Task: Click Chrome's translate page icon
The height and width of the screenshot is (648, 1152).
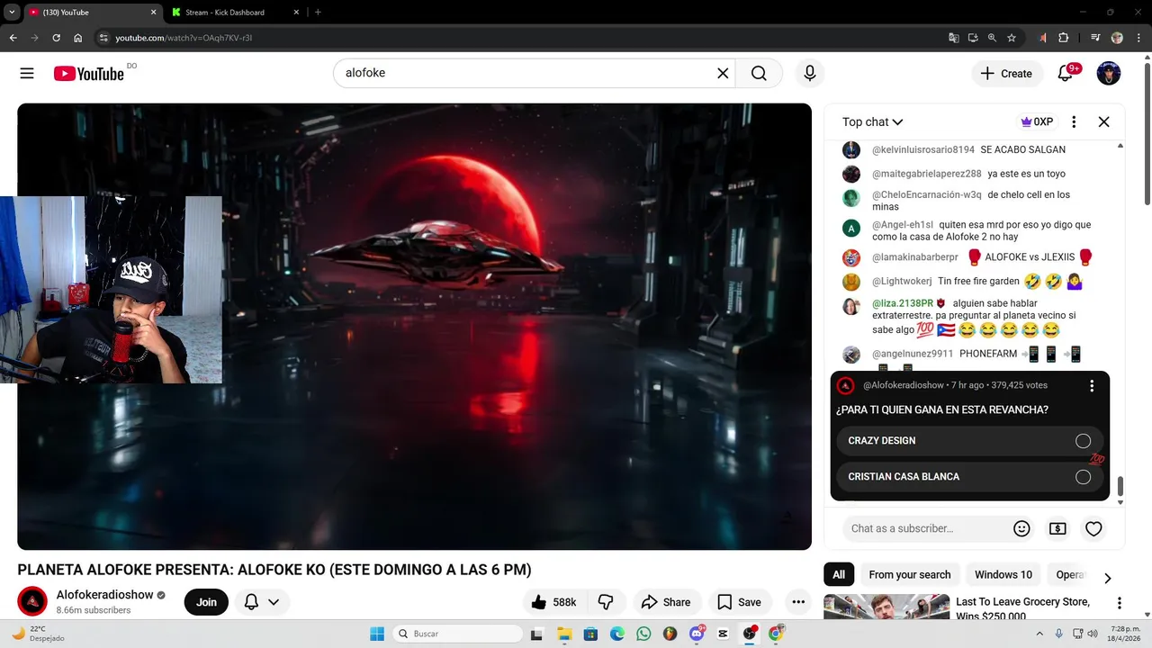Action: click(x=954, y=38)
